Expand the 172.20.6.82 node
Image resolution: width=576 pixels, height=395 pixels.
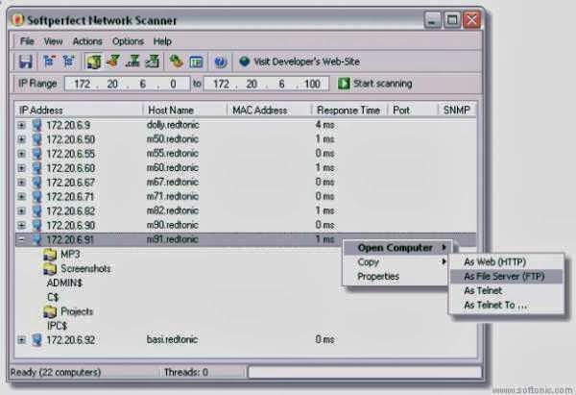click(x=22, y=211)
